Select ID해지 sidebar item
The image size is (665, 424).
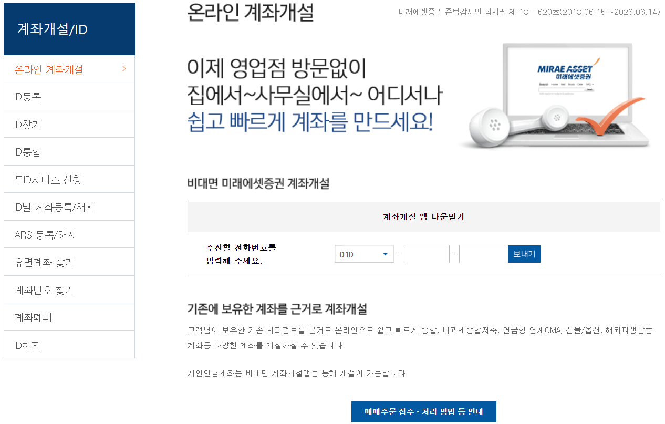pyautogui.click(x=69, y=345)
